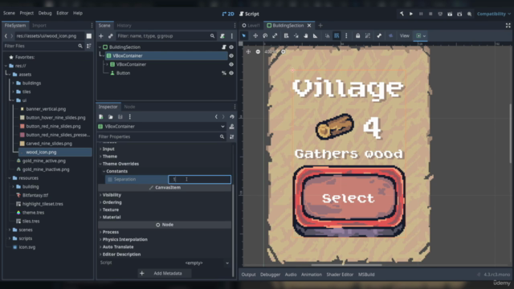
Task: Sort FileSystem files icon
Action: 89,47
